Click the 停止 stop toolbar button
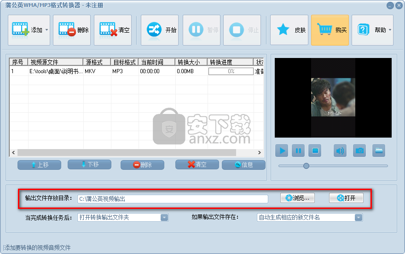Screen dimensions: 405x254 click(242, 30)
